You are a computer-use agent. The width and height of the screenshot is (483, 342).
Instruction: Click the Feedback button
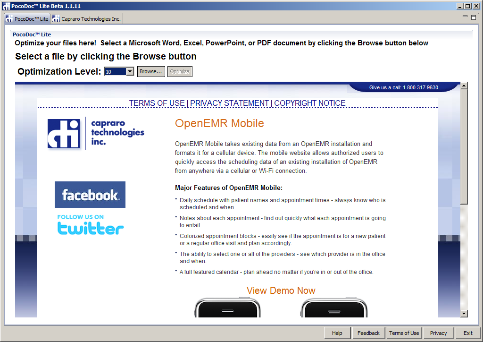368,333
